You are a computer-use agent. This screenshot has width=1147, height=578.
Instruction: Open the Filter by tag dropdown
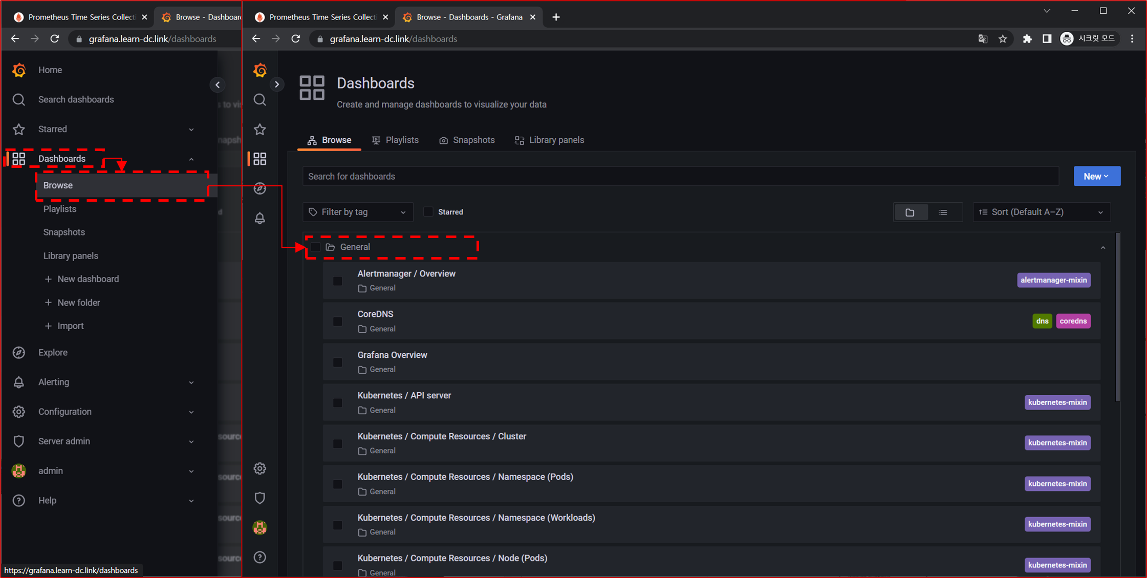click(x=357, y=212)
